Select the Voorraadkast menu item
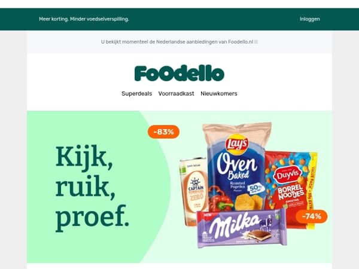 coord(176,94)
